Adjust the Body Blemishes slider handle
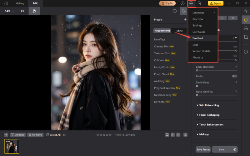Viewport: 250px width, 156px height. point(197,71)
